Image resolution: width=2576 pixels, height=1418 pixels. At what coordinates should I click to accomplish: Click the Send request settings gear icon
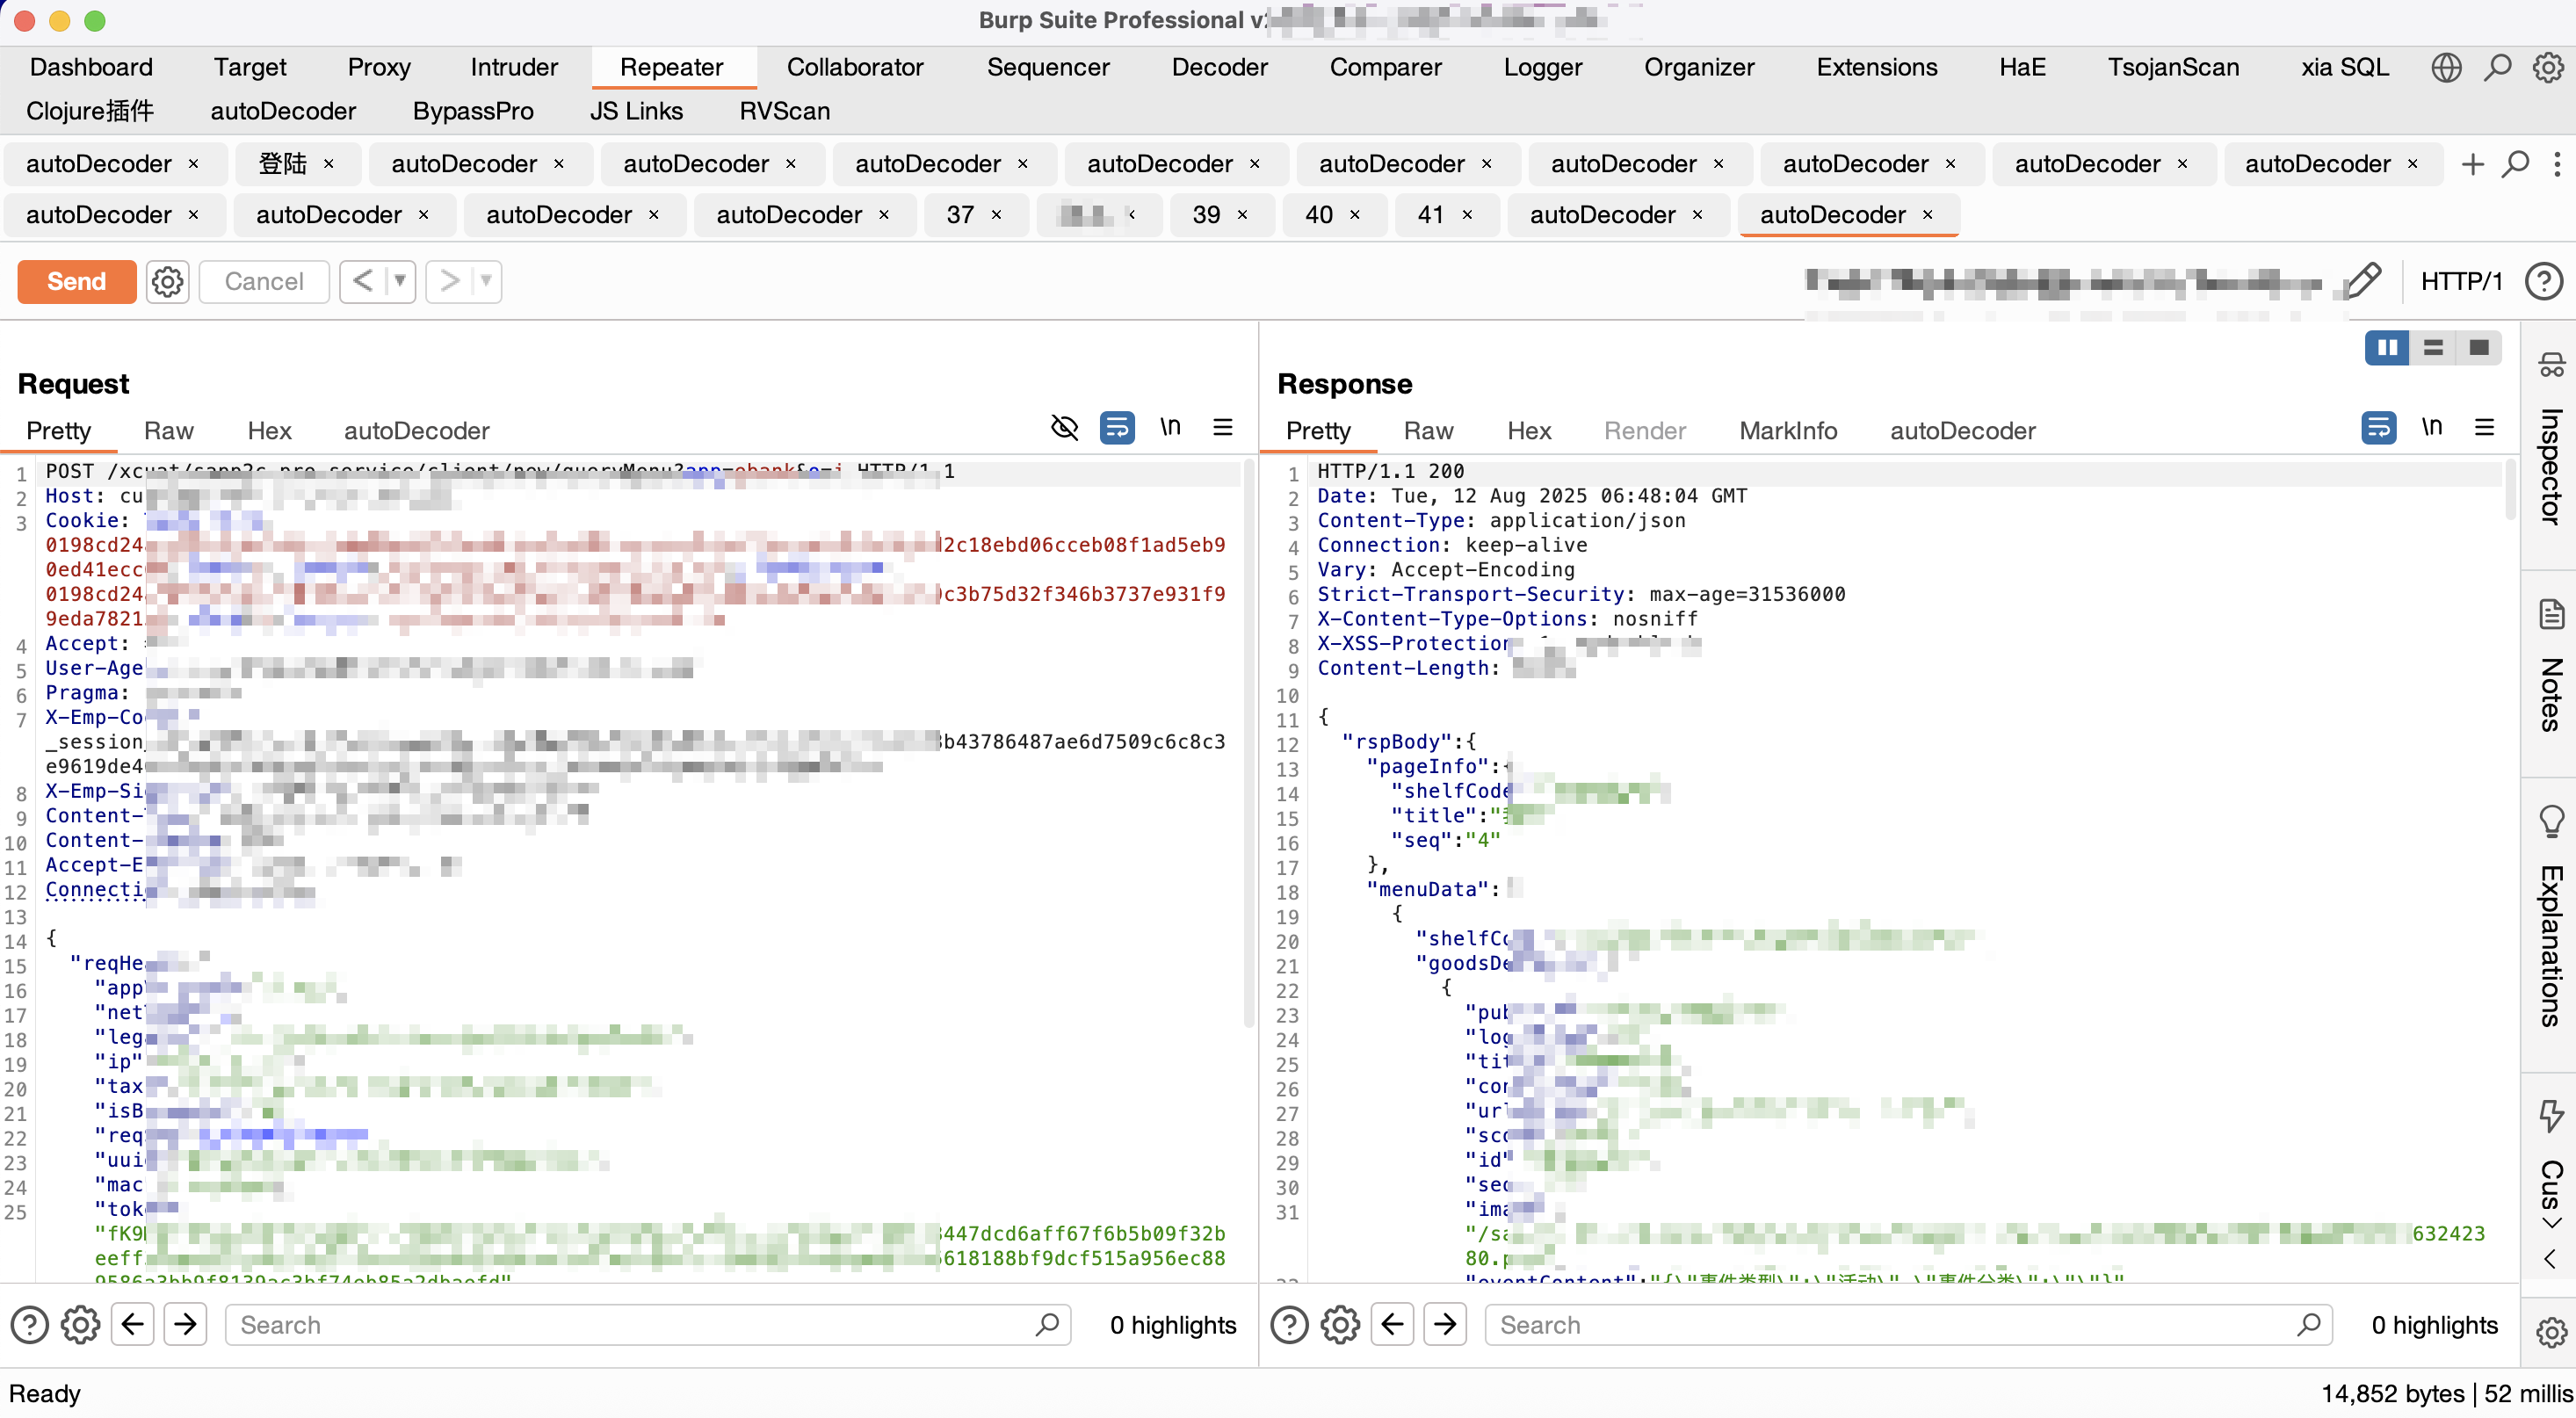point(167,282)
